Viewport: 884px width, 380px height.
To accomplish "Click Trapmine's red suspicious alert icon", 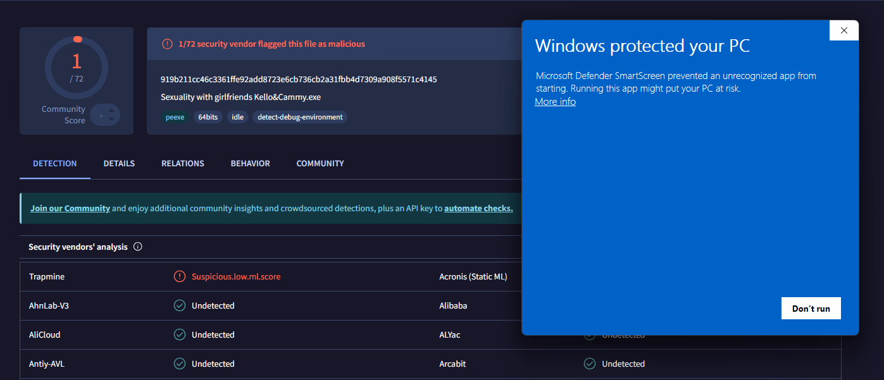I will (180, 276).
